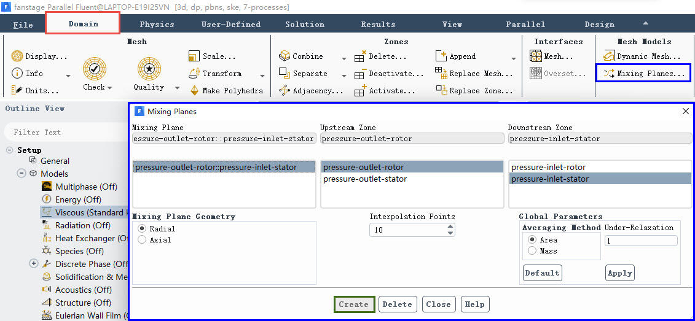
Task: Click the Under-Relaxation input field
Action: pos(641,241)
